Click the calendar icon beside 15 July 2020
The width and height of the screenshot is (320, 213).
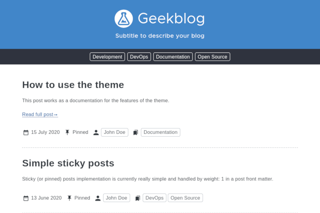pos(26,132)
